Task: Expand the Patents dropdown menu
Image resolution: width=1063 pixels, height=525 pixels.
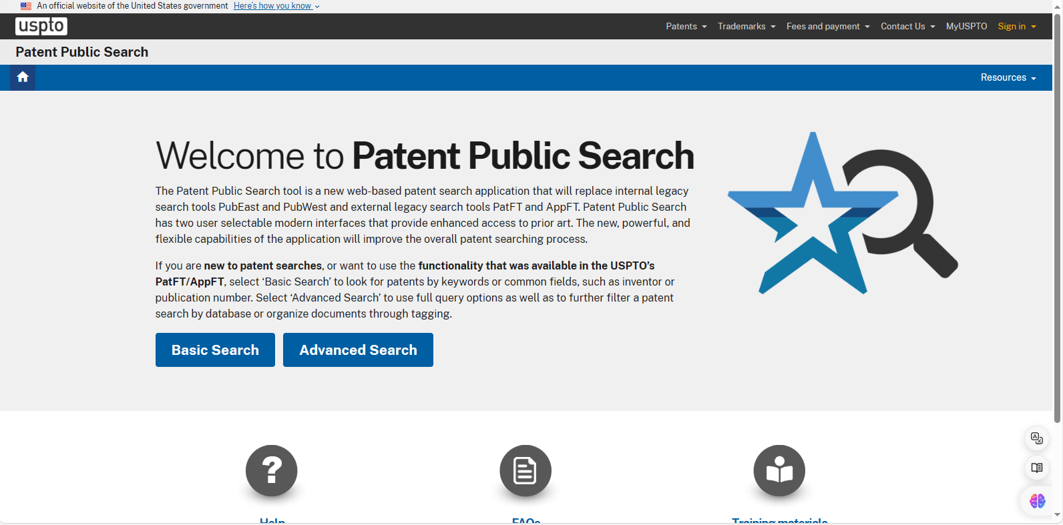Action: (x=686, y=27)
